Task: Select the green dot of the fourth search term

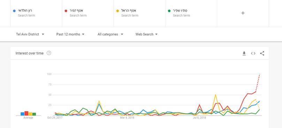Action: click(169, 11)
